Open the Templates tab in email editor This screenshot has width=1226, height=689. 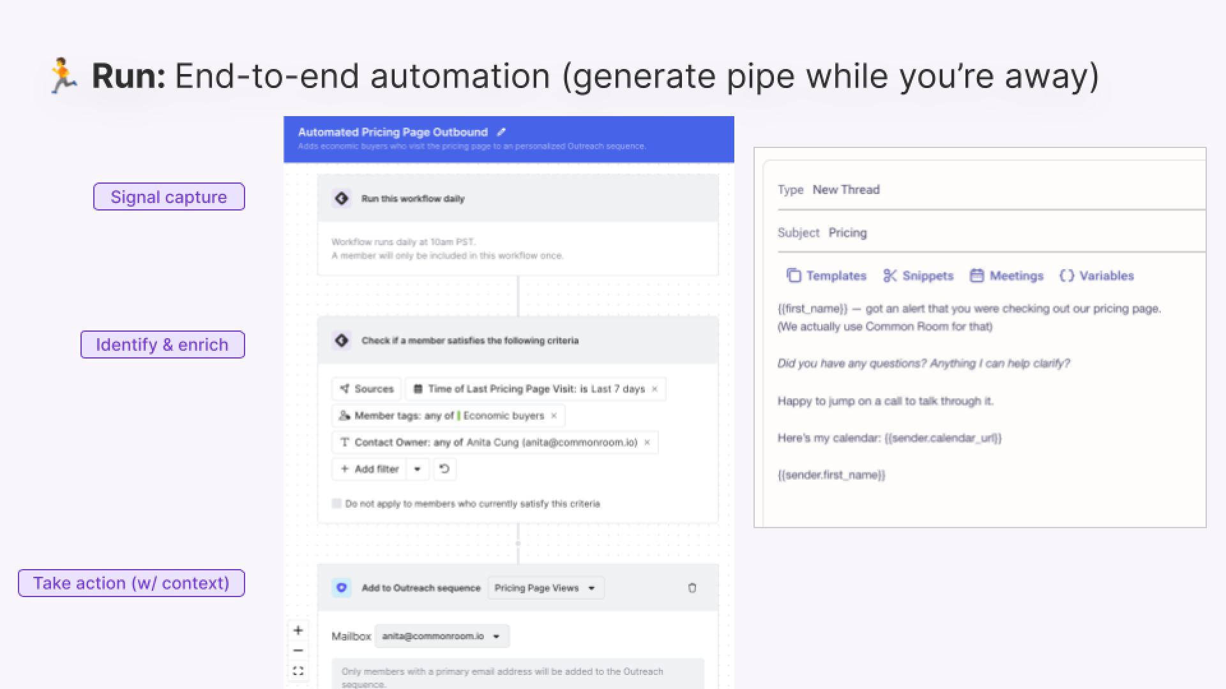[826, 276]
